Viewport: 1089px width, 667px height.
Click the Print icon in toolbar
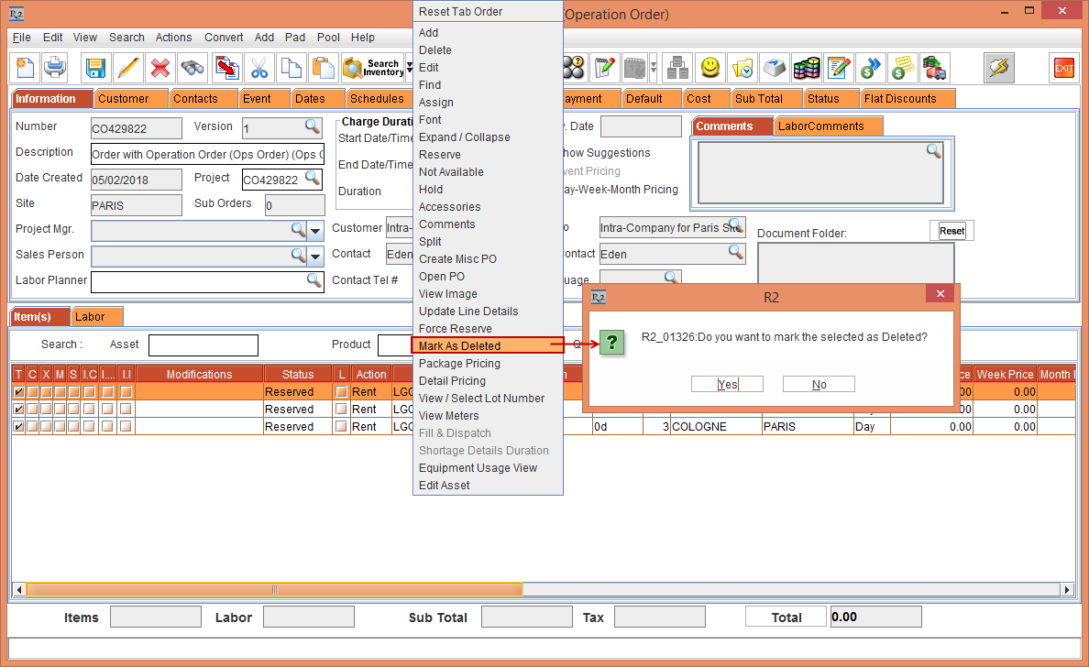[x=54, y=68]
